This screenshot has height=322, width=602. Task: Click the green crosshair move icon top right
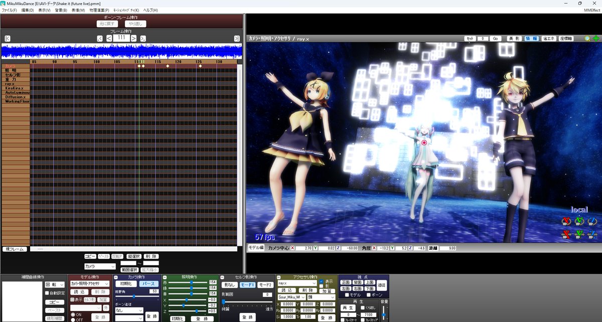596,39
